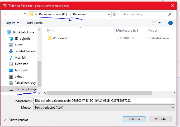Image resolution: width=180 pixels, height=127 pixels.
Task: Open the Muoto file type dropdown
Action: click(x=173, y=108)
